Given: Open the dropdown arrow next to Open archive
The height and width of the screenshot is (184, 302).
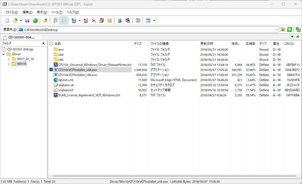Looking at the screenshot, I should point(21,21).
